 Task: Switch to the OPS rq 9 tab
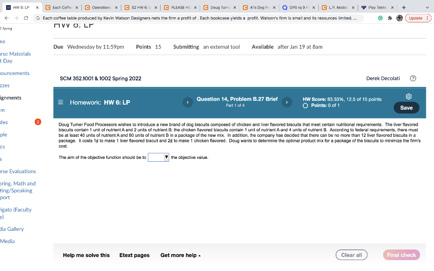click(x=300, y=8)
